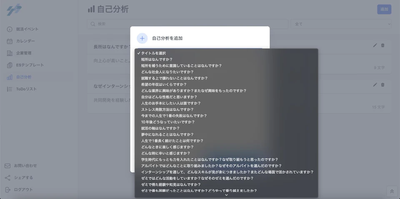Click the ToDoリスト list icon
The width and height of the screenshot is (400, 199).
point(10,89)
